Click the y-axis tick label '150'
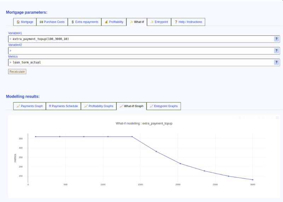Screen dimensions: 283x202 click(21, 176)
